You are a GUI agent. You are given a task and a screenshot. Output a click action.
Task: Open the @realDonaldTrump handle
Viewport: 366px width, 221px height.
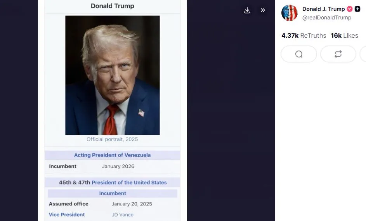[x=327, y=17]
